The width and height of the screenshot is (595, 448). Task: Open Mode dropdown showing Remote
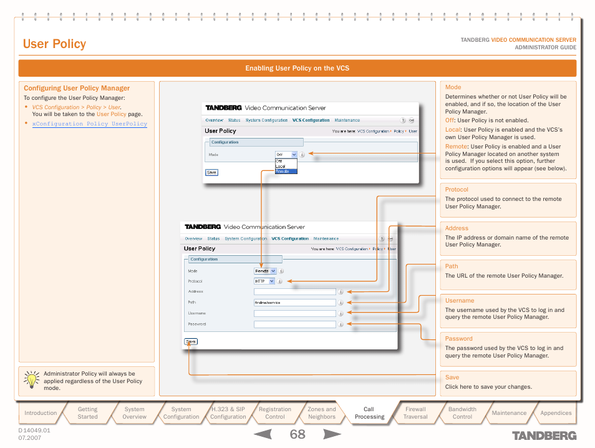(265, 271)
